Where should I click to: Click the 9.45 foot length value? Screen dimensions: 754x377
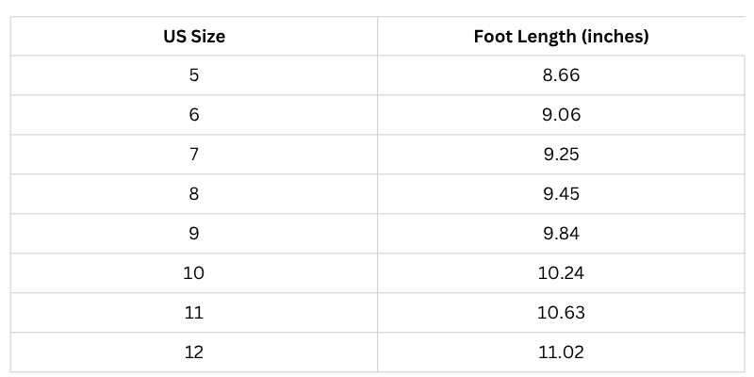(x=561, y=194)
